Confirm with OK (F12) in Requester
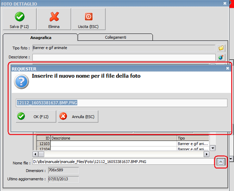The height and width of the screenshot is (191, 234). click(36, 116)
